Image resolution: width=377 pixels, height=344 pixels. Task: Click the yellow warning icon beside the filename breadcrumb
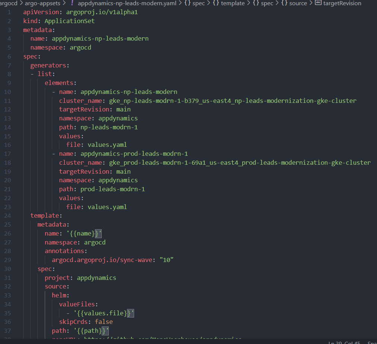pos(72,3)
